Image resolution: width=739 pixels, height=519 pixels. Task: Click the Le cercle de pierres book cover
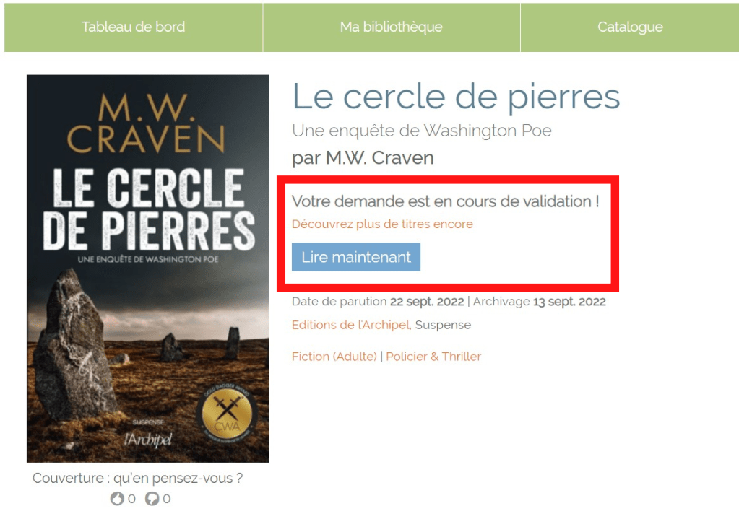(x=147, y=269)
